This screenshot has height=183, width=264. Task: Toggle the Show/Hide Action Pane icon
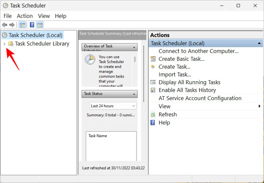[x=40, y=25]
